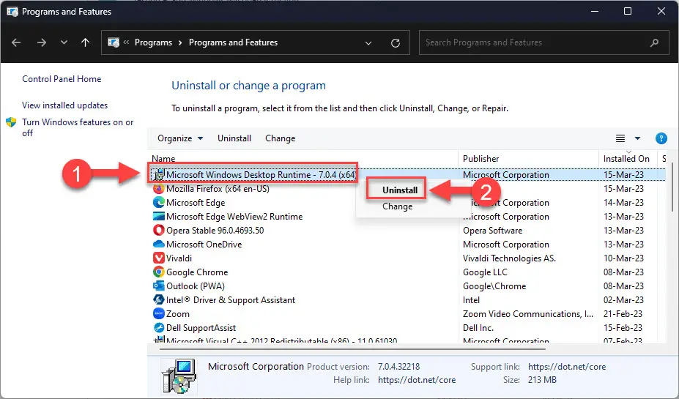Select the Mozilla Firefox icon
The width and height of the screenshot is (679, 399).
(158, 189)
